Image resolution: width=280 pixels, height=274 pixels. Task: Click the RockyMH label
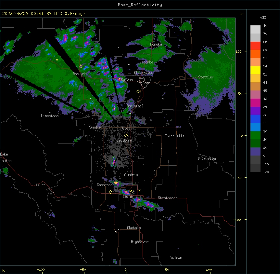pos(80,74)
